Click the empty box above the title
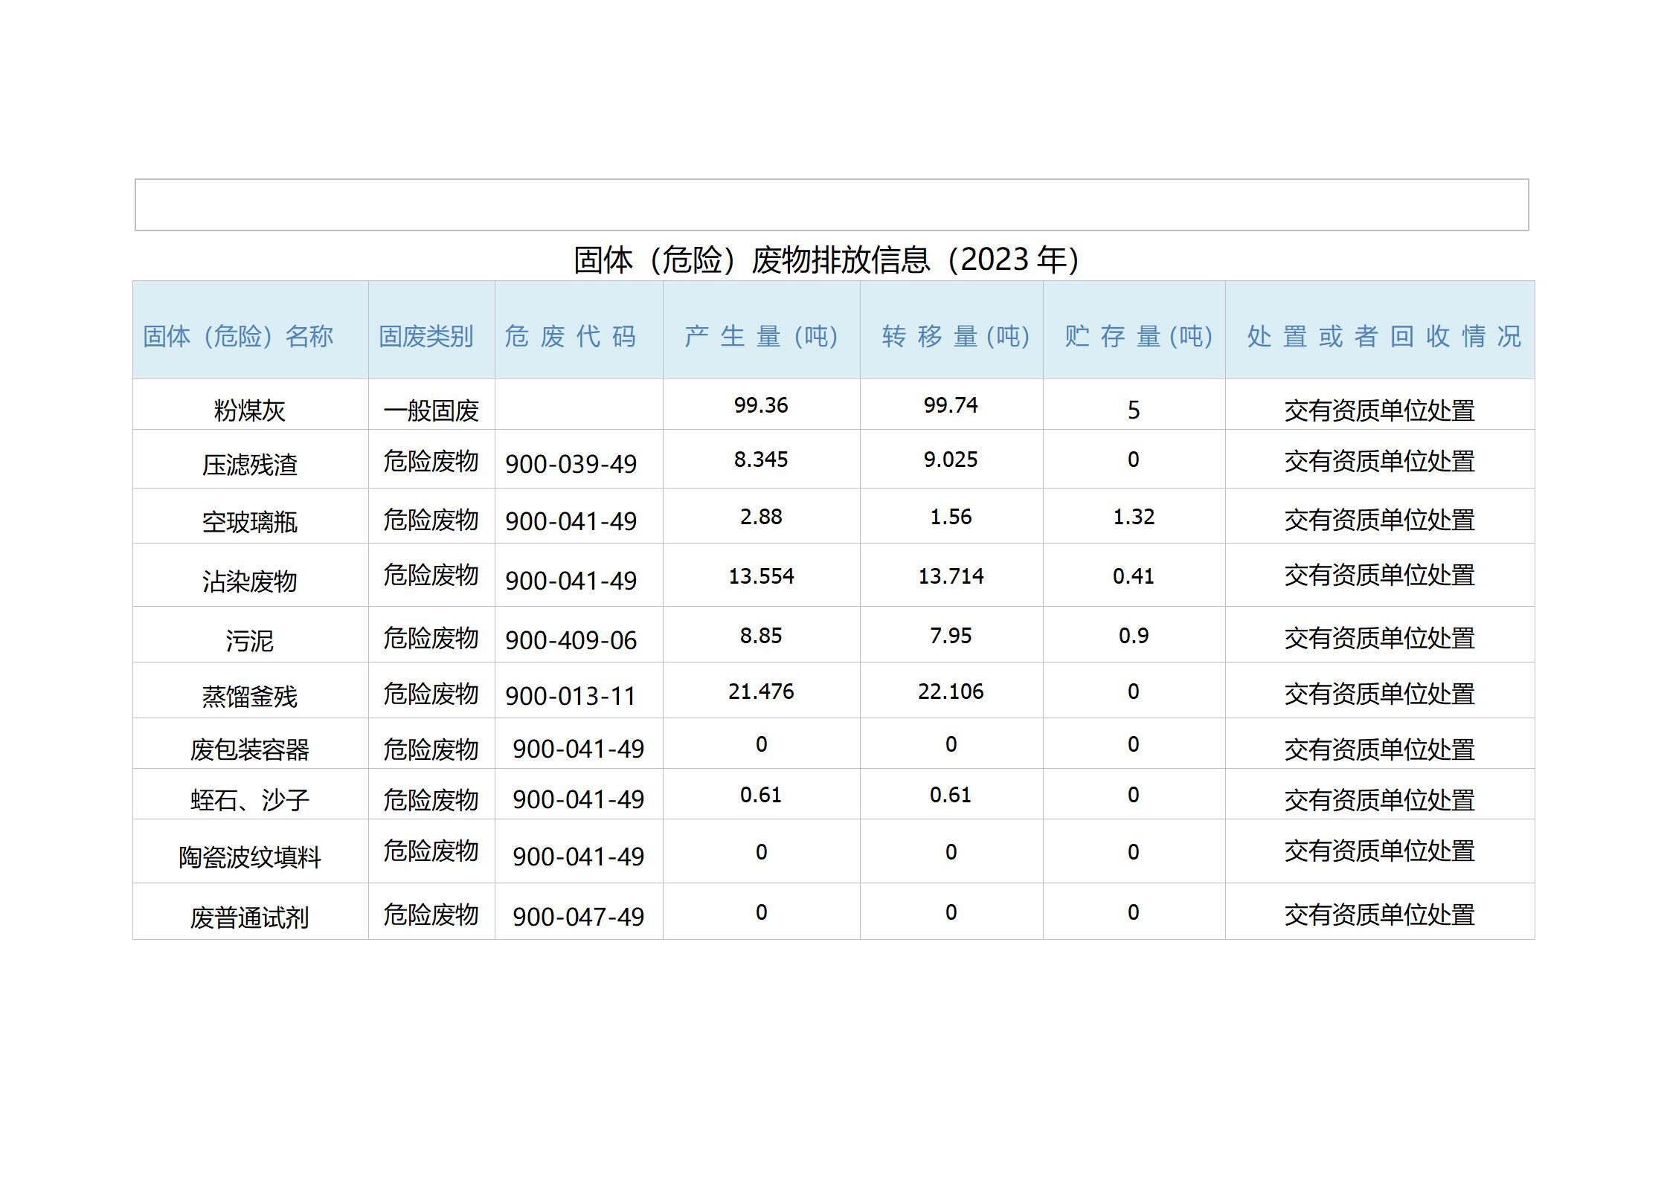The width and height of the screenshot is (1670, 1180). pos(832,204)
